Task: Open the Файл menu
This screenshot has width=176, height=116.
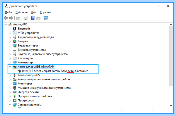Action: 8,12
